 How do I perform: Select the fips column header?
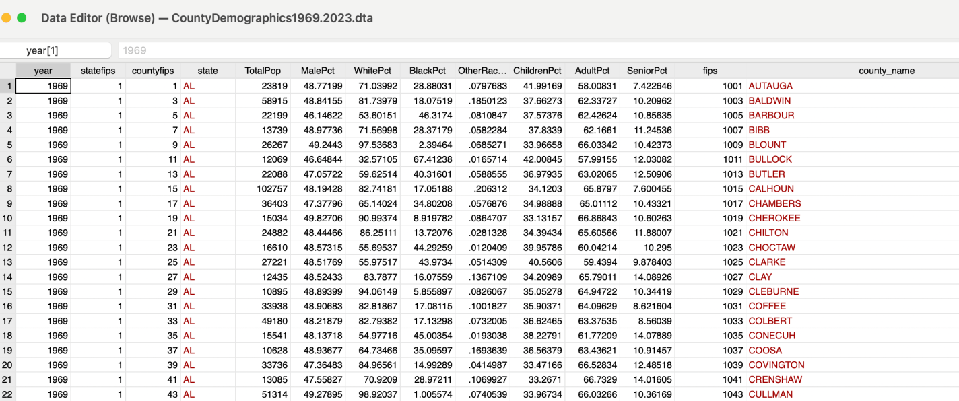point(710,71)
